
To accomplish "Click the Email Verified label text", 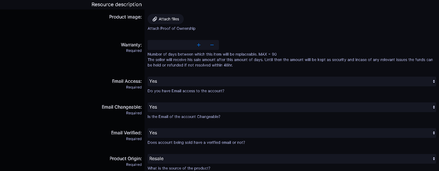I will coord(126,133).
